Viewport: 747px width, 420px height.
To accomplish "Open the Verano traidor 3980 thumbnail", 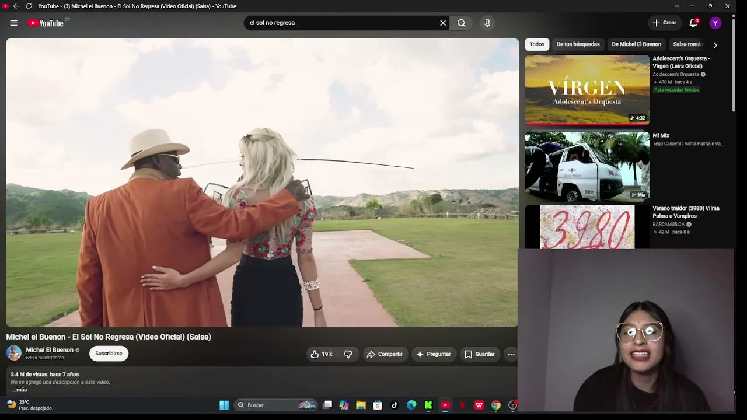I will pos(587,227).
